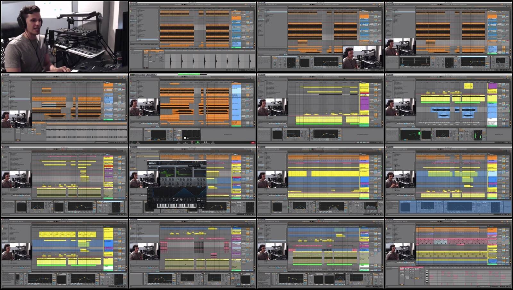
Task: Click the vertical piano-roll keyboard in the last frame
Action: point(426,277)
